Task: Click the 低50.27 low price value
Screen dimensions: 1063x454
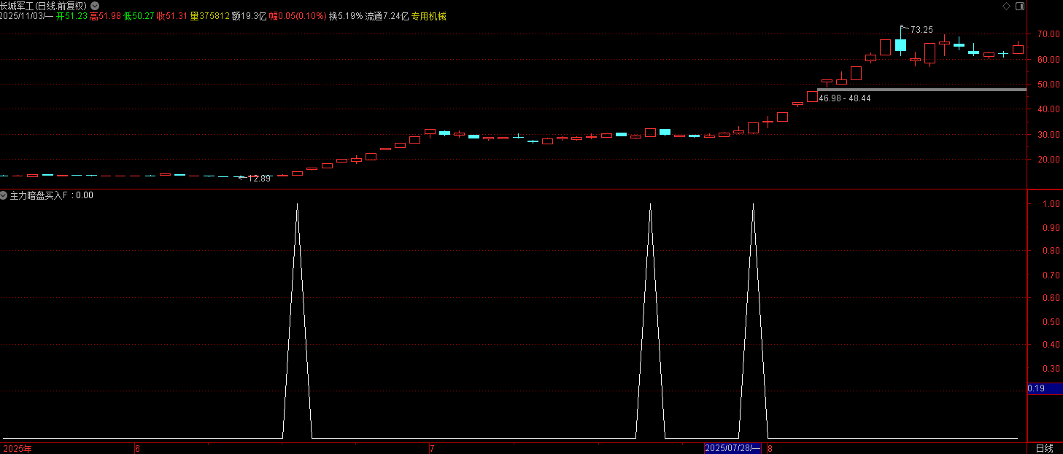Action: coord(139,16)
